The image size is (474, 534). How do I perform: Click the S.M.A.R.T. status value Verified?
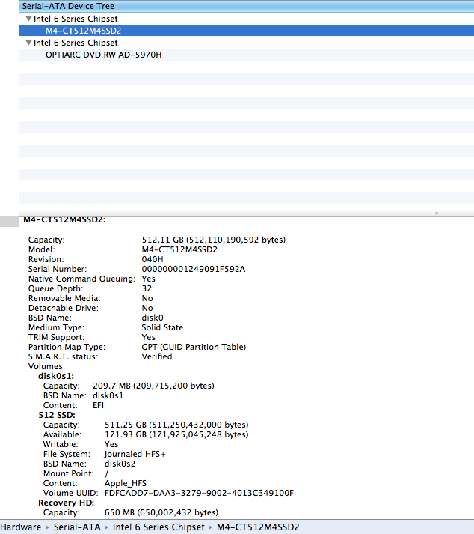click(x=157, y=356)
